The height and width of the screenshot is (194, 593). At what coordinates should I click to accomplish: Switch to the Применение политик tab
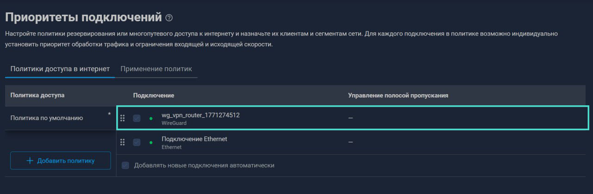156,69
